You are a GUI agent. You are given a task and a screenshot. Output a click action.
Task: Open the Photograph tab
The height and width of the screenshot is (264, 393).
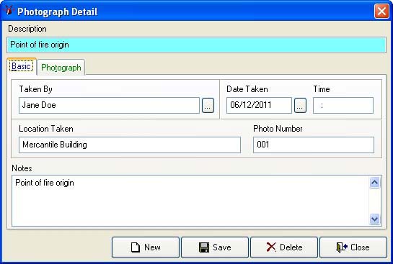click(61, 68)
